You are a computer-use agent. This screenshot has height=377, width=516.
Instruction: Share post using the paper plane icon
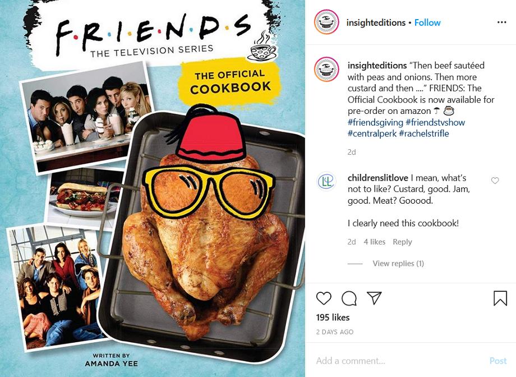tap(374, 298)
